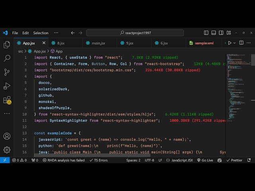Click the Prettier status bar button
This screenshot has height=191, width=255.
click(235, 160)
